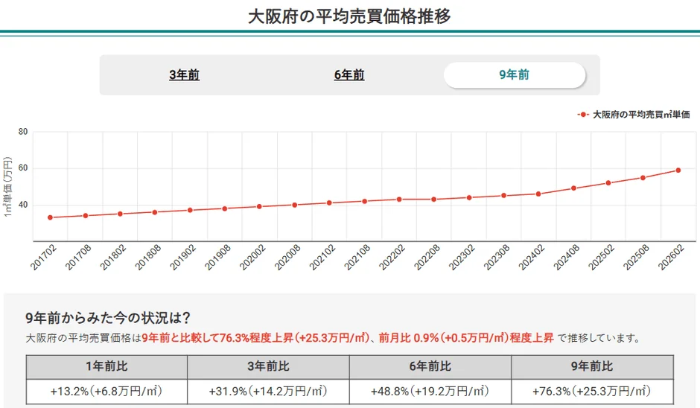Screen dimensions: 700x408
Task: Select the active 9年前 tab
Action: tap(514, 75)
